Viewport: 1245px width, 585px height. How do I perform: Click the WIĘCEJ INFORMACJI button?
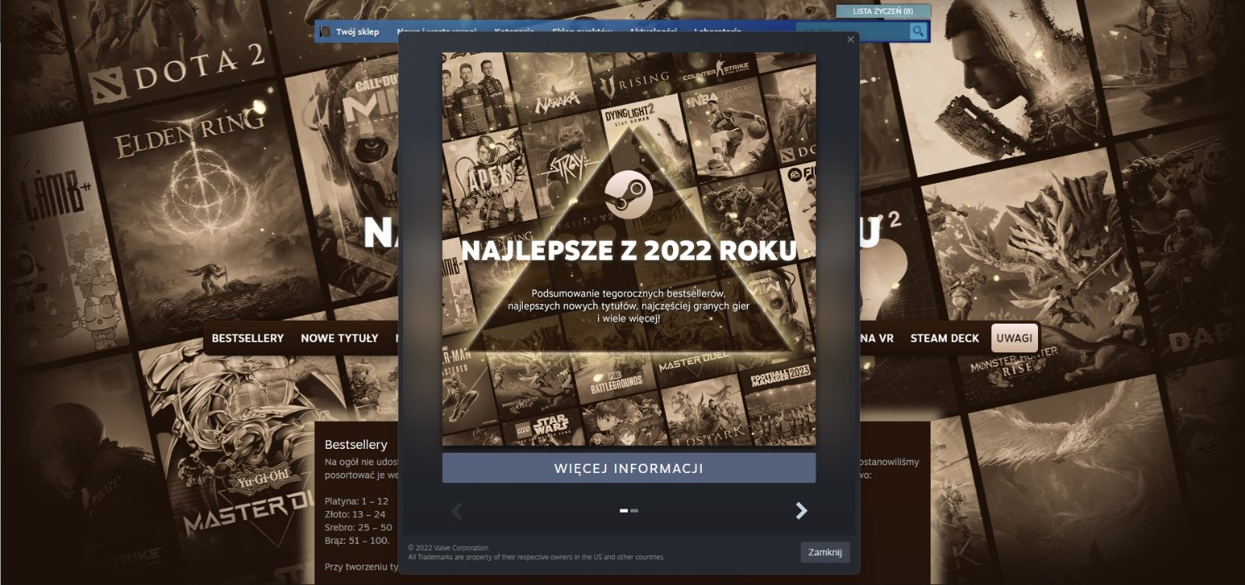[629, 468]
